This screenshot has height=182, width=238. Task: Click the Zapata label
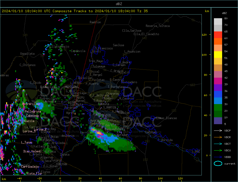pyautogui.click(x=65, y=155)
